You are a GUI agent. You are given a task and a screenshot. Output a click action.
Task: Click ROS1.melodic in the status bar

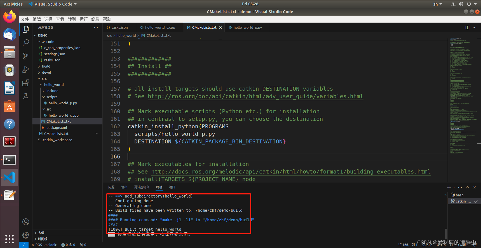tap(44, 245)
